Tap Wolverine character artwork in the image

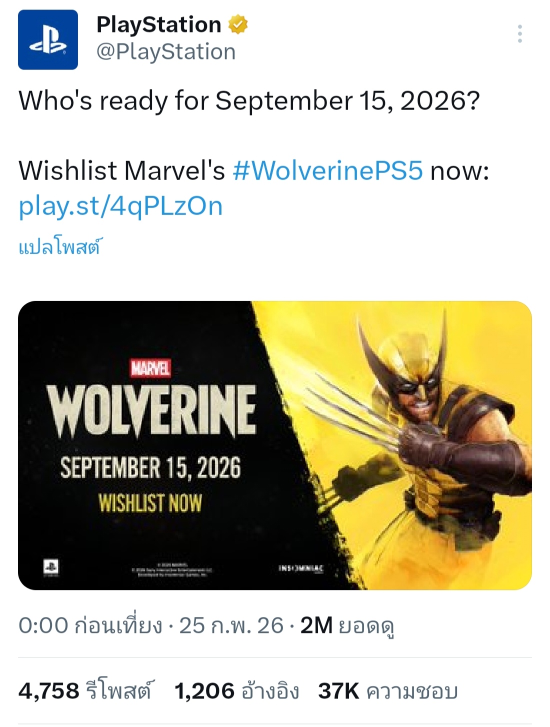point(425,425)
